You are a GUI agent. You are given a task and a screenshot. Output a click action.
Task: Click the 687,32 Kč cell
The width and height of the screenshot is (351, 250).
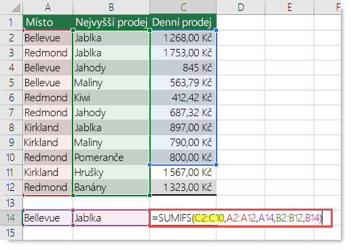pyautogui.click(x=183, y=113)
